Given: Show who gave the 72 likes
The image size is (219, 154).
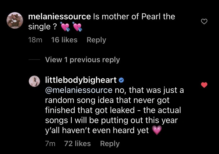Looking at the screenshot, I should [77, 144].
